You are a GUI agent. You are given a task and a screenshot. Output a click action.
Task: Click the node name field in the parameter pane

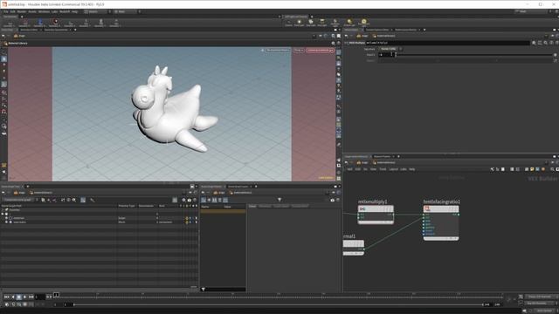coord(447,43)
